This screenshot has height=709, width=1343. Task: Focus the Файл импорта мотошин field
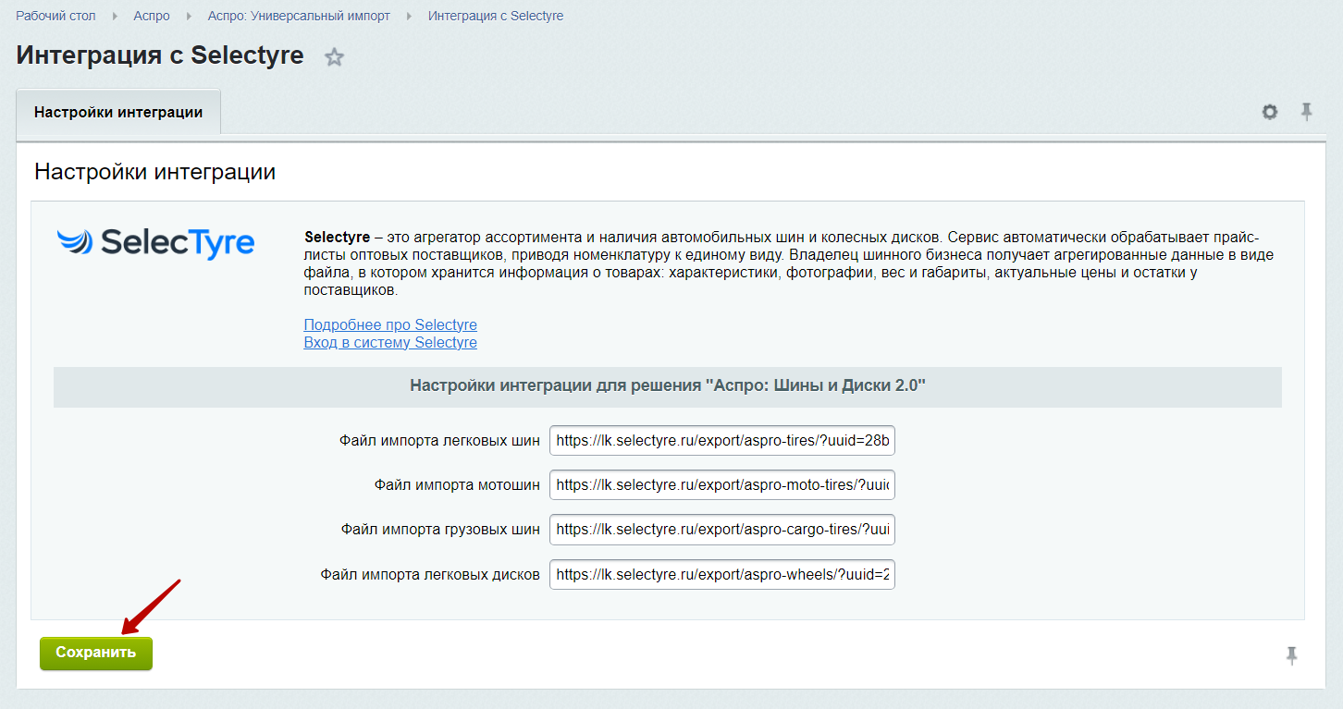click(x=722, y=485)
